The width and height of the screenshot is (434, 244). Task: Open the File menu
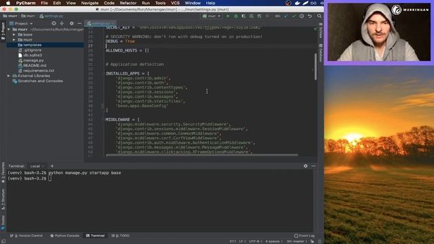tap(44, 3)
